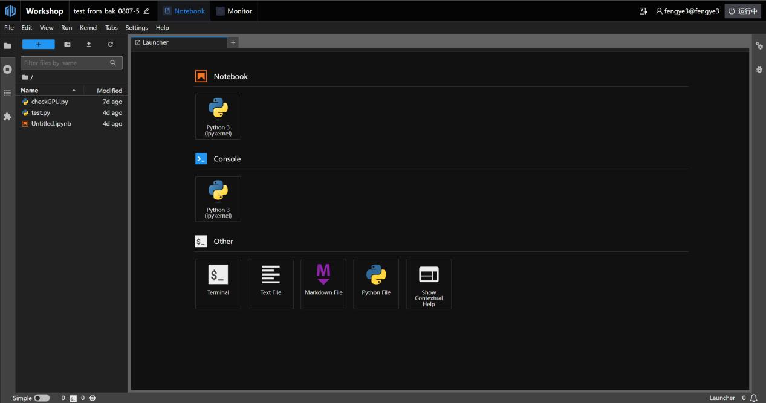Click the kernel count icon in the status bar
The height and width of the screenshot is (403, 766).
point(93,398)
